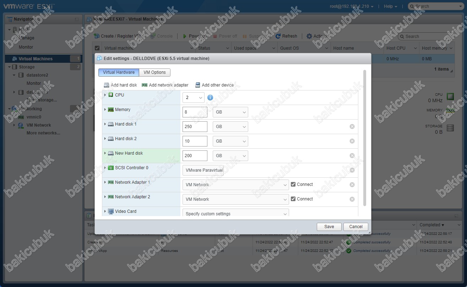The image size is (467, 287).
Task: Click the Host CPU column header
Action: point(401,48)
